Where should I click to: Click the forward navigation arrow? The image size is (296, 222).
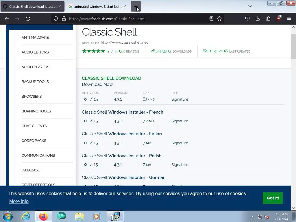(17, 19)
